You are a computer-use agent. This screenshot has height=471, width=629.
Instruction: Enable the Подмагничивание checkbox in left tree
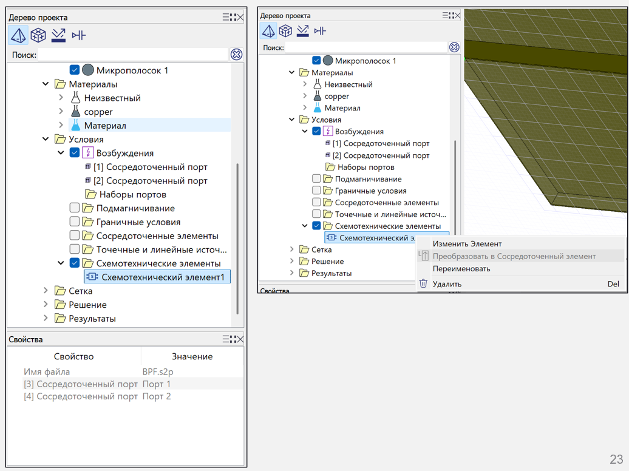click(74, 208)
